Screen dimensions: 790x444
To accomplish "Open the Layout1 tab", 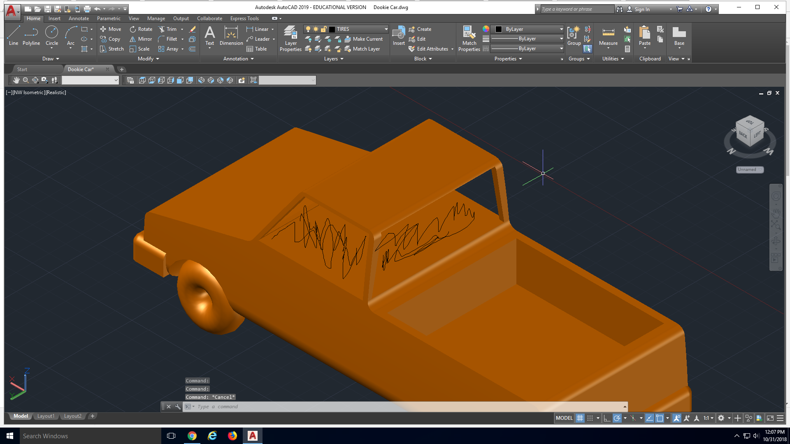I will click(x=46, y=416).
